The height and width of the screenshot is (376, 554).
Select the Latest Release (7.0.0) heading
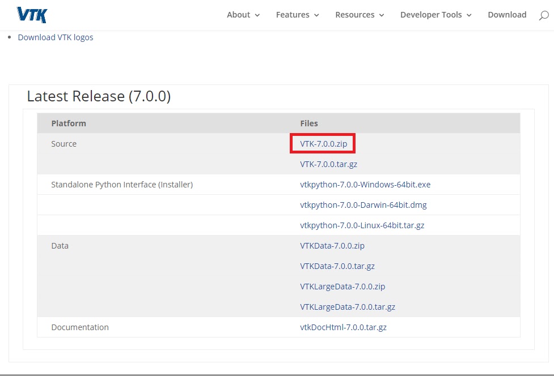pos(99,96)
